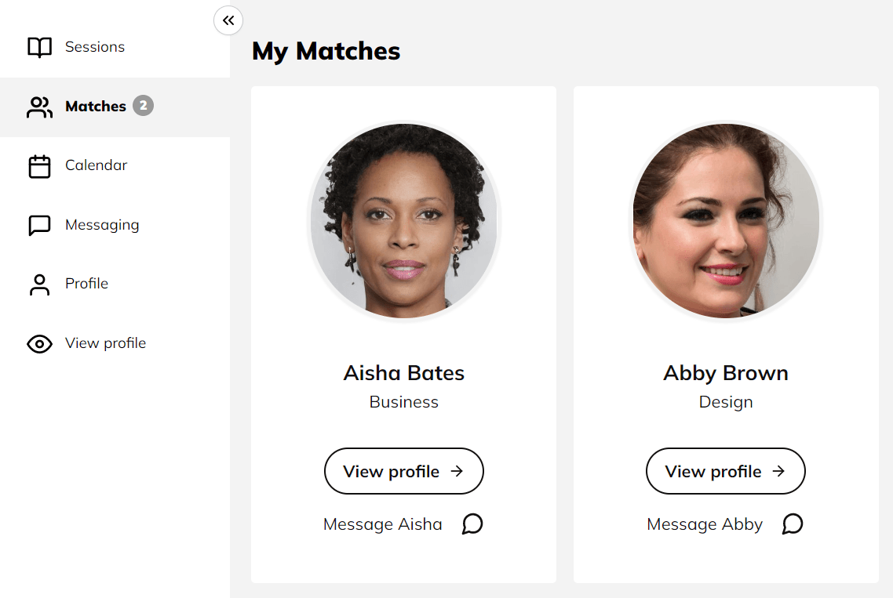
Task: Click chat bubble icon beside Message Aisha
Action: (x=472, y=524)
